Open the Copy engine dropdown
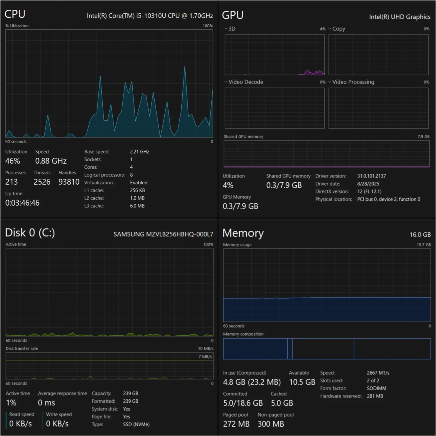 point(330,29)
